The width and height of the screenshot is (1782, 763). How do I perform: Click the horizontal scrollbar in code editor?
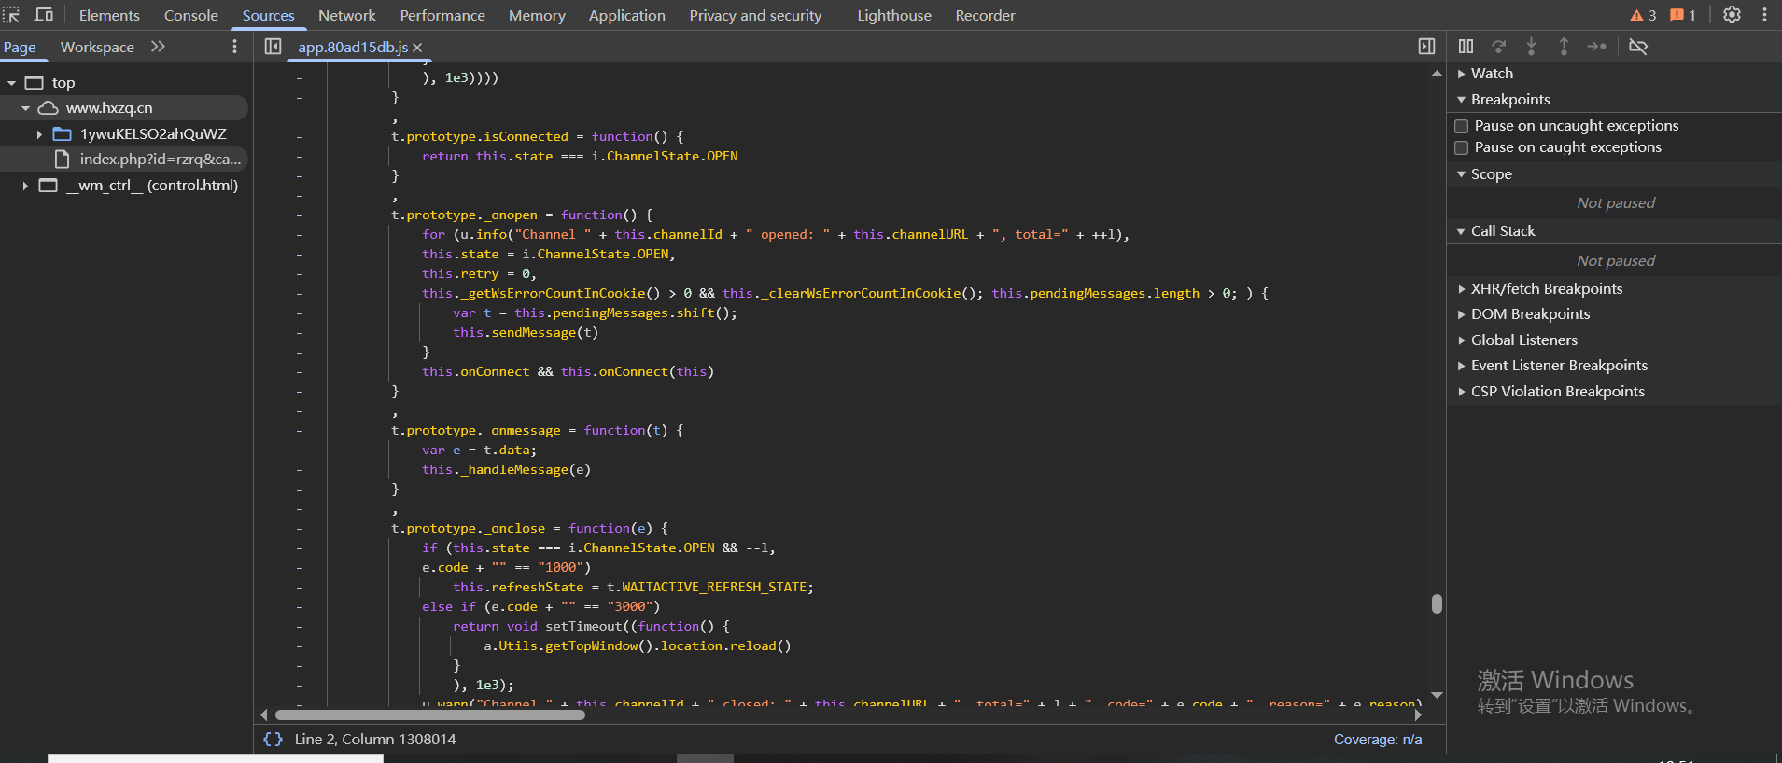click(429, 715)
